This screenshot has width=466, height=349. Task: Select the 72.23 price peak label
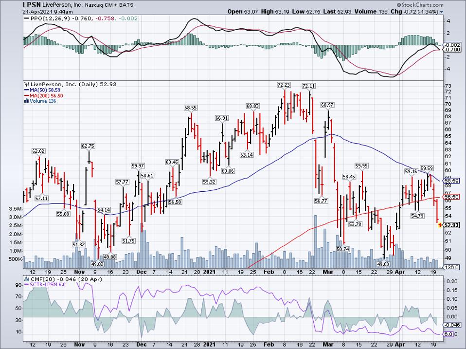tap(284, 85)
